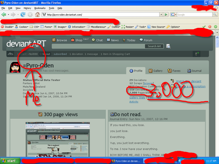Switch to the Journal tab
The image size is (219, 164).
tap(194, 71)
